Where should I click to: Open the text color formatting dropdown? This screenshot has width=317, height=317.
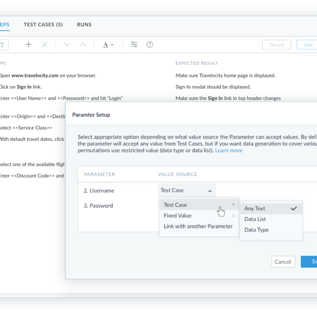[108, 45]
